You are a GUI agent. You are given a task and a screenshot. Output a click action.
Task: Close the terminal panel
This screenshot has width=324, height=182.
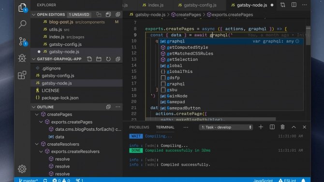point(304,127)
